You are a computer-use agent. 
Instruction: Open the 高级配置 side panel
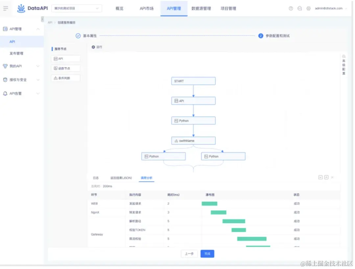click(344, 65)
